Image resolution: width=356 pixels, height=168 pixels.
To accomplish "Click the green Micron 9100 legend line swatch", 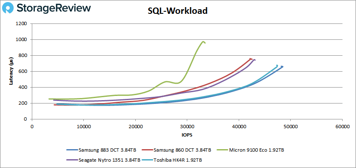I will (x=223, y=150).
